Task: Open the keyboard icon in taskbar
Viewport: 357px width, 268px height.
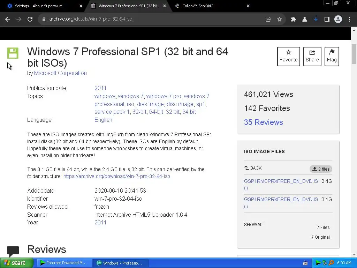Action: tap(305, 263)
